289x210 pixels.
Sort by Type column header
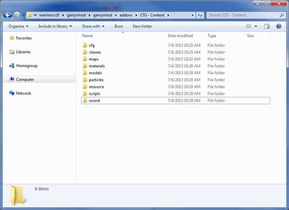(212, 36)
